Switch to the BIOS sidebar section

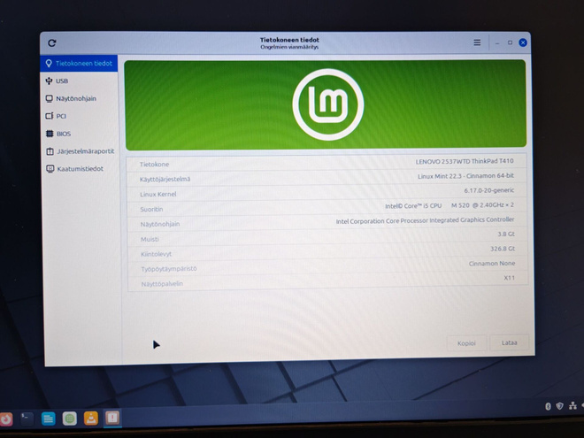tap(81, 134)
